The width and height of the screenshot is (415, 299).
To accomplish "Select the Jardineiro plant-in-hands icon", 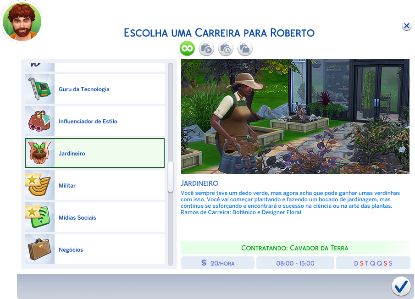I will pos(39,153).
